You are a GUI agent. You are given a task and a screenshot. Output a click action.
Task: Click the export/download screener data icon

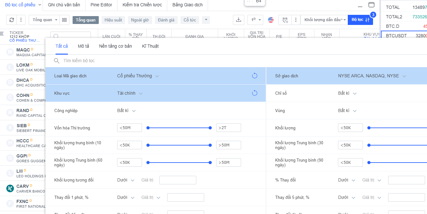(239, 20)
